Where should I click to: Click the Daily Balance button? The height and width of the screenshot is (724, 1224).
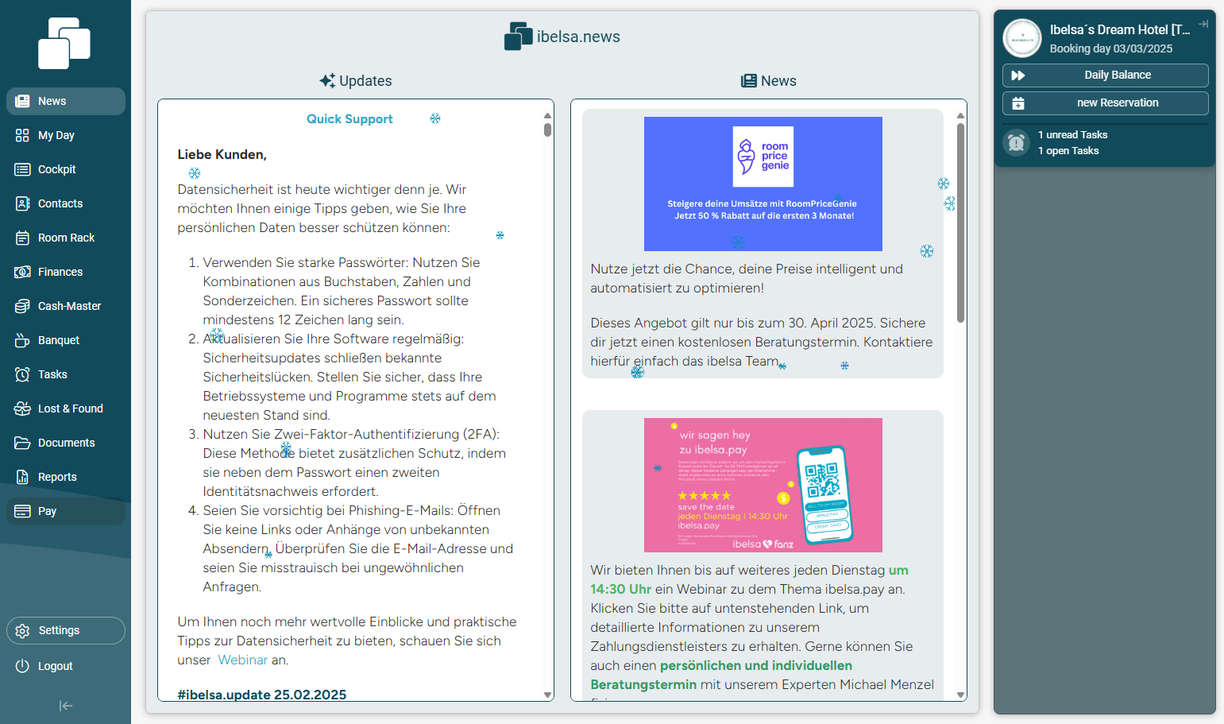click(1105, 75)
